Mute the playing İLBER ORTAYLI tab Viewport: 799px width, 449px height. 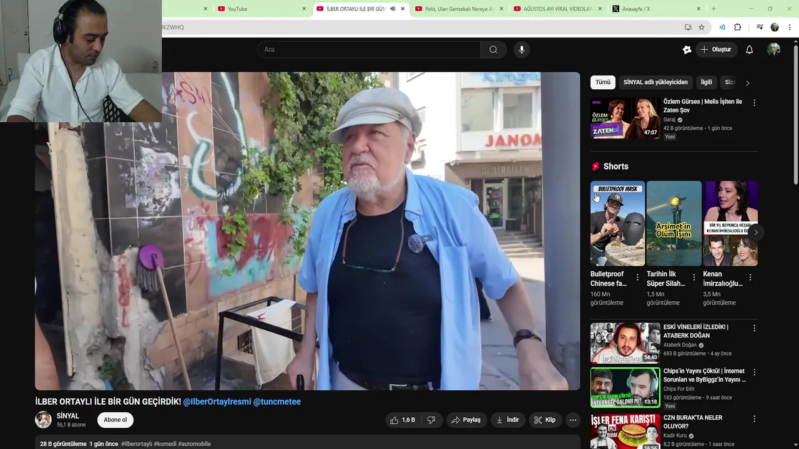(x=393, y=9)
